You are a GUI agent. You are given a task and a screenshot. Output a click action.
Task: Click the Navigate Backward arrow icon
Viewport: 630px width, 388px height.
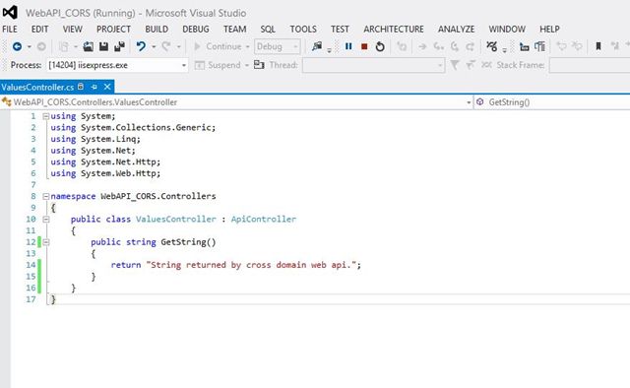click(17, 46)
